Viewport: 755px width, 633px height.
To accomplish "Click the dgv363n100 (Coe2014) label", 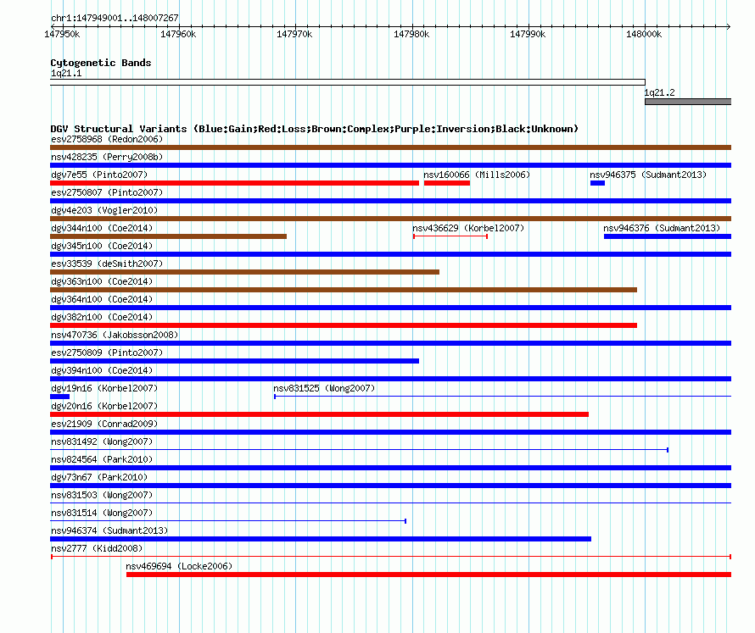I will (102, 282).
